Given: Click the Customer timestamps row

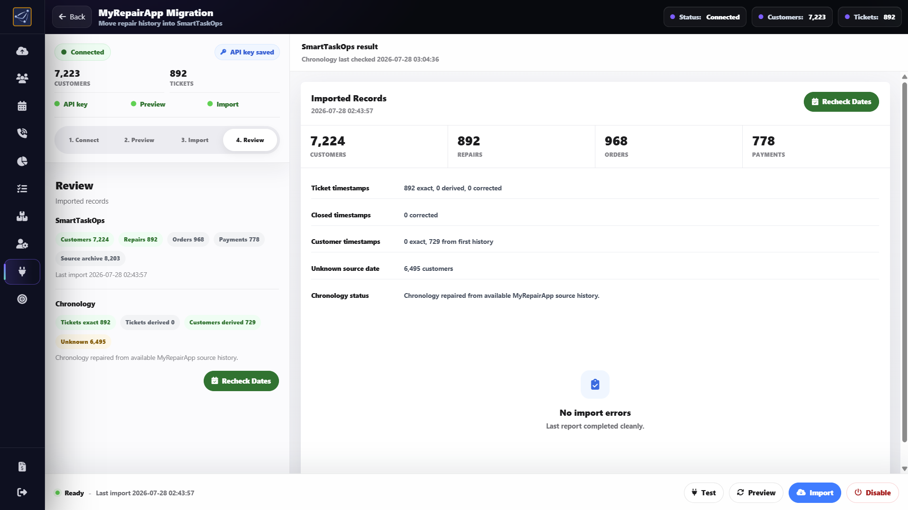Looking at the screenshot, I should (x=595, y=242).
